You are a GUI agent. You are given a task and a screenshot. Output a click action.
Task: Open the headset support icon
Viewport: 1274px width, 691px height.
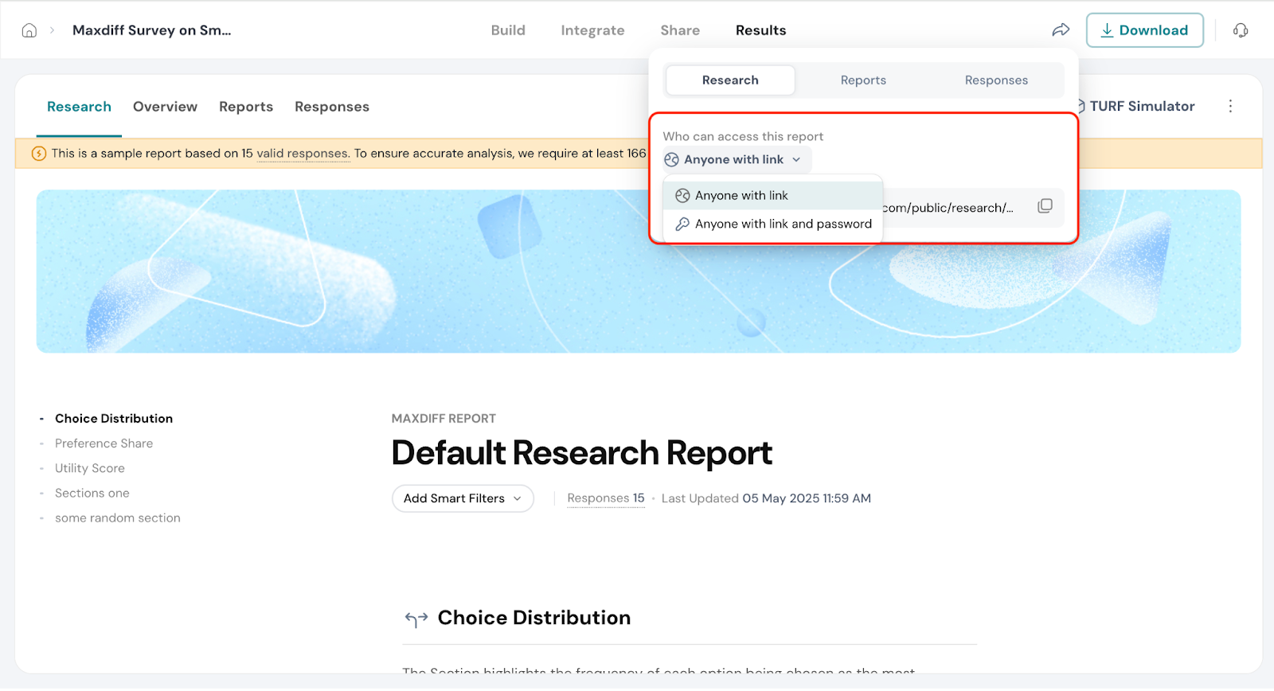click(x=1241, y=30)
